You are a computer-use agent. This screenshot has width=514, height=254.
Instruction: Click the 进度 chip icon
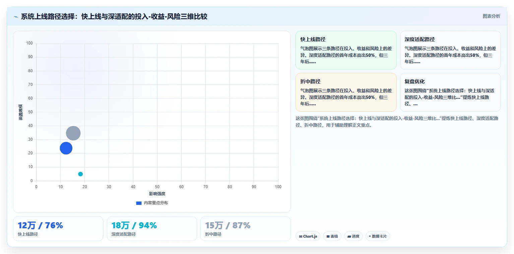349,237
